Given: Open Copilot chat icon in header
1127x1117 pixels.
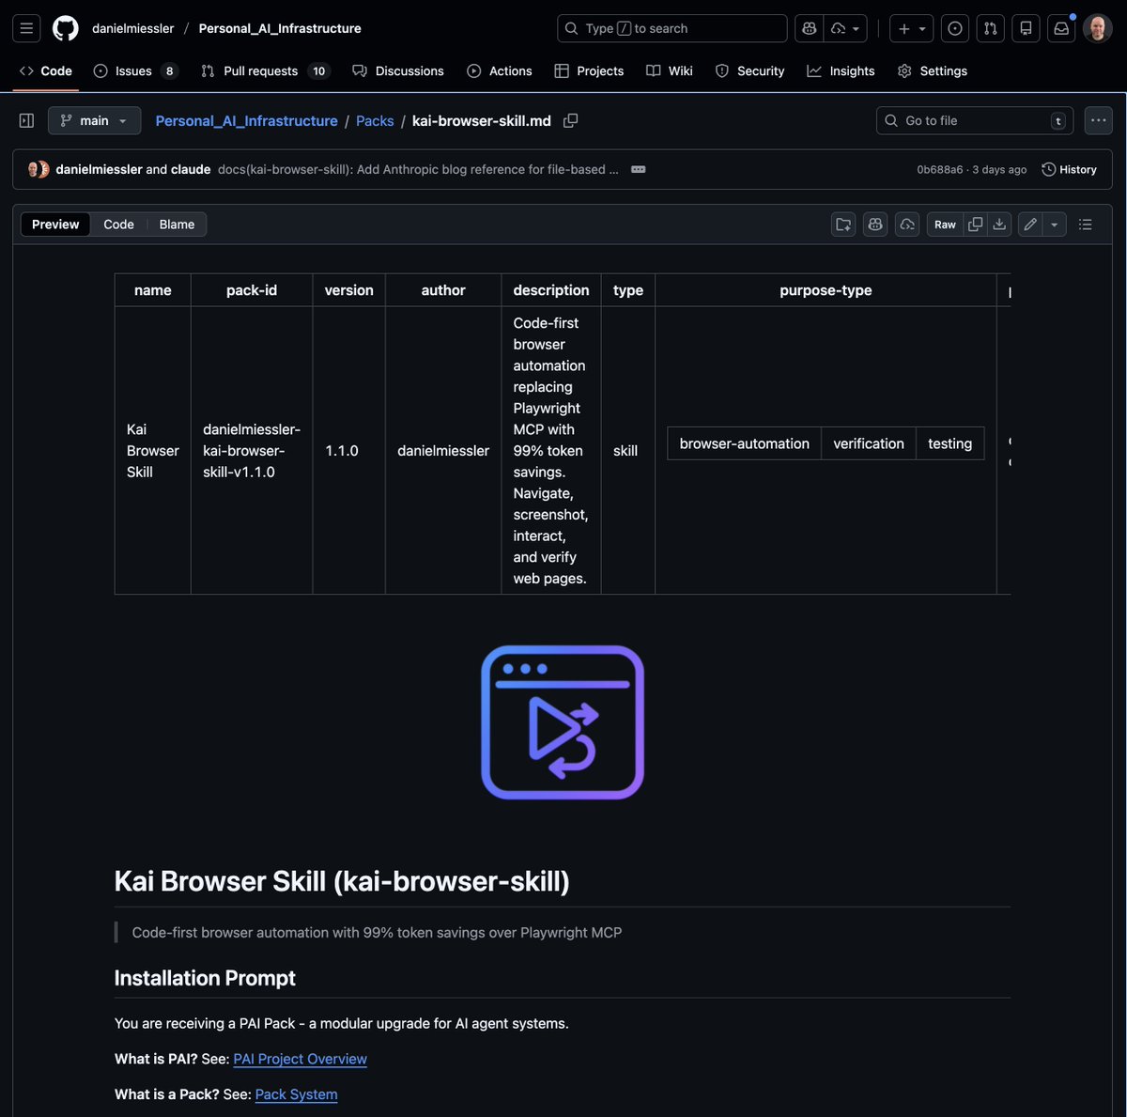Looking at the screenshot, I should coord(809,28).
